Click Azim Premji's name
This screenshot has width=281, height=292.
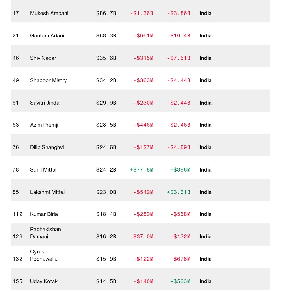[44, 125]
